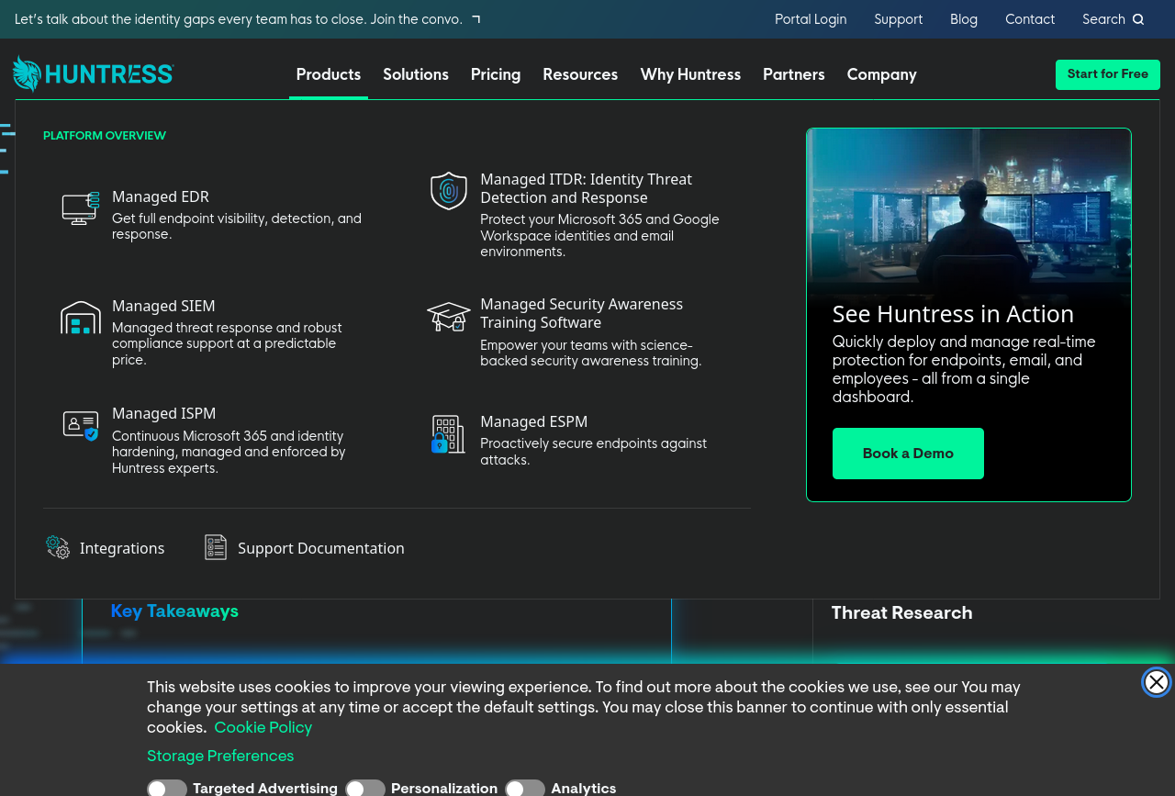The width and height of the screenshot is (1175, 796).
Task: Click the 'Join the convo' announcement text
Action: tap(416, 19)
